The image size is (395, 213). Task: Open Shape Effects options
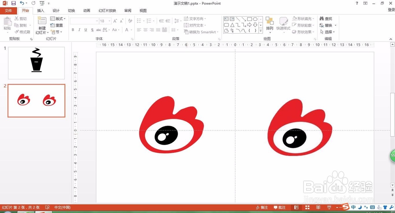coord(303,32)
